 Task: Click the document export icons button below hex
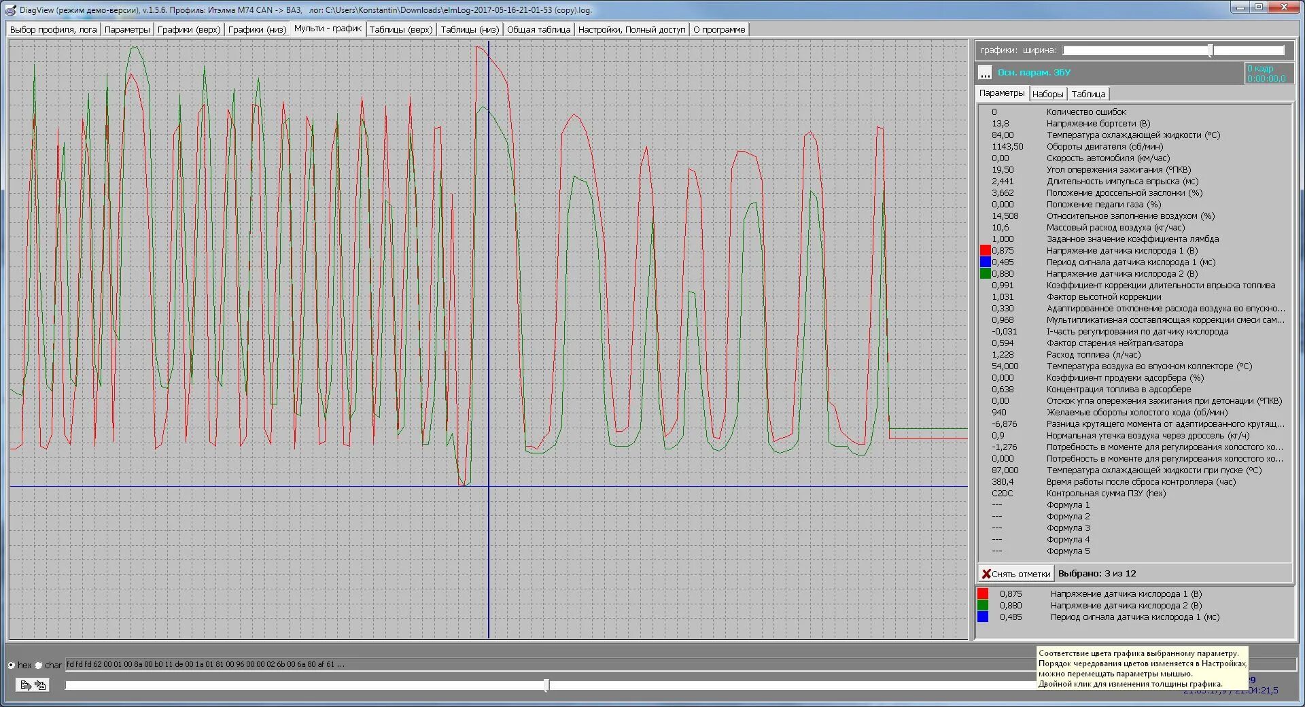(x=33, y=685)
